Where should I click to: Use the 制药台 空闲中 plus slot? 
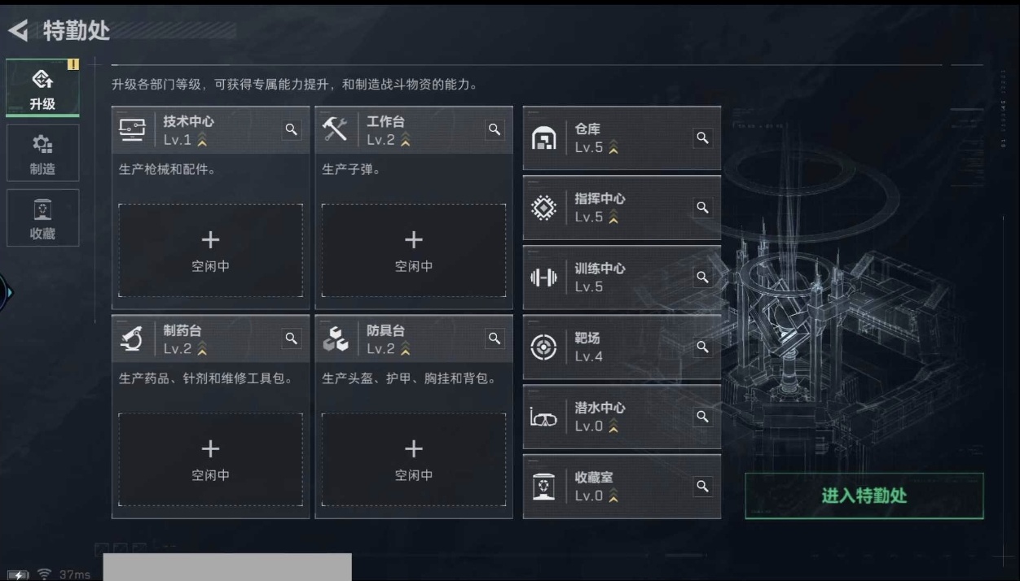pos(210,460)
